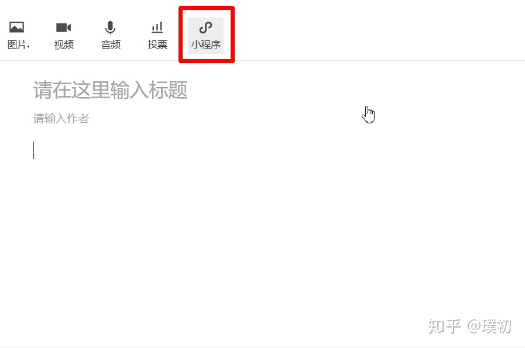Click the 图片 picture icon
The width and height of the screenshot is (525, 348).
click(x=16, y=27)
